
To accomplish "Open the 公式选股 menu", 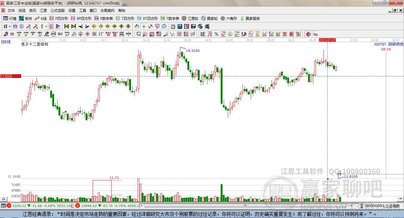I will coord(58,11).
